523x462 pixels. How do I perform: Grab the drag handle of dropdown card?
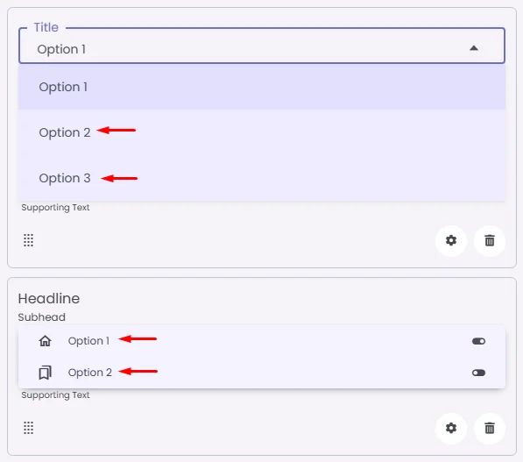coord(28,240)
